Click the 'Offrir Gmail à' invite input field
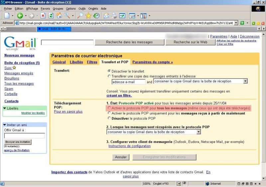The width and height of the screenshot is (266, 187). click(x=24, y=136)
